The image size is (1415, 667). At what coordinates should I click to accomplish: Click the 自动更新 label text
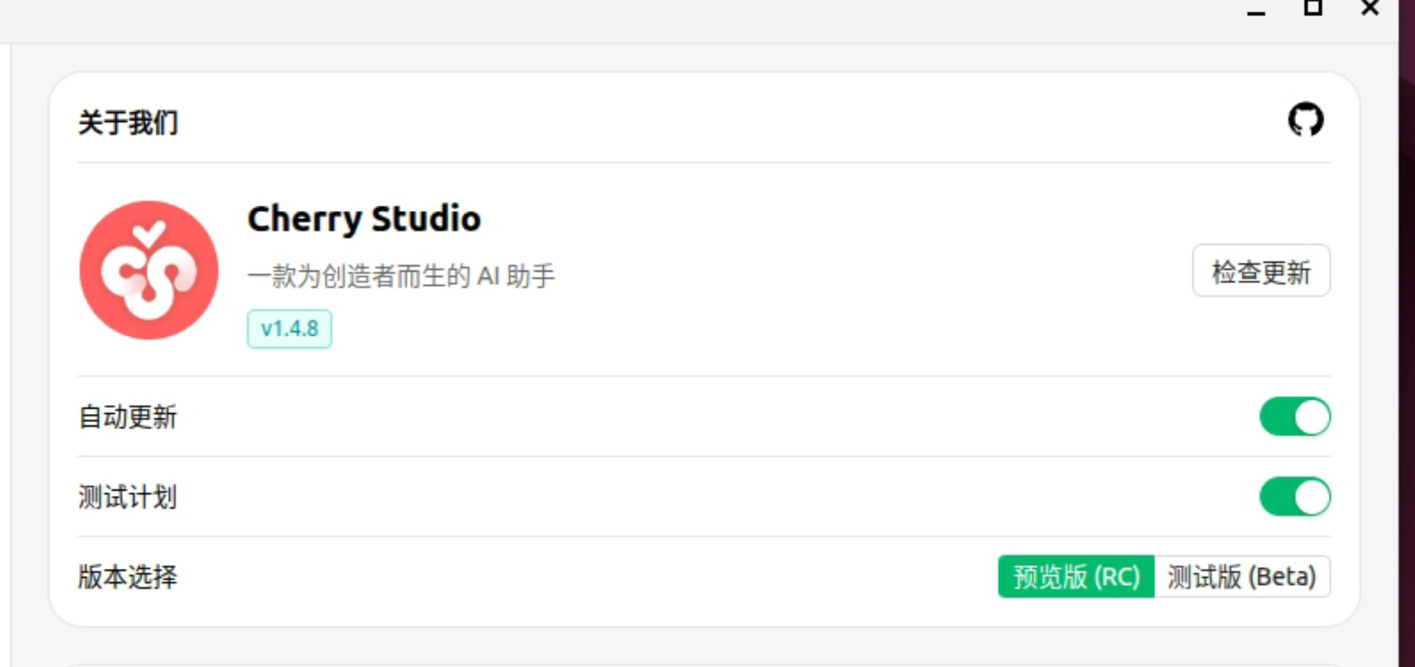128,417
